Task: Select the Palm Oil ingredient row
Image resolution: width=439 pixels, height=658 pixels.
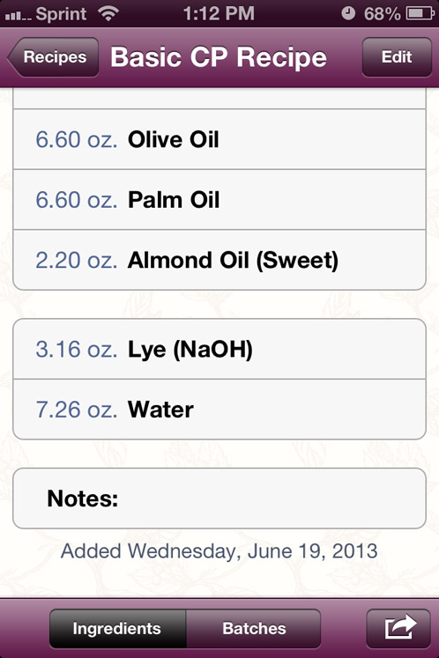Action: click(219, 200)
